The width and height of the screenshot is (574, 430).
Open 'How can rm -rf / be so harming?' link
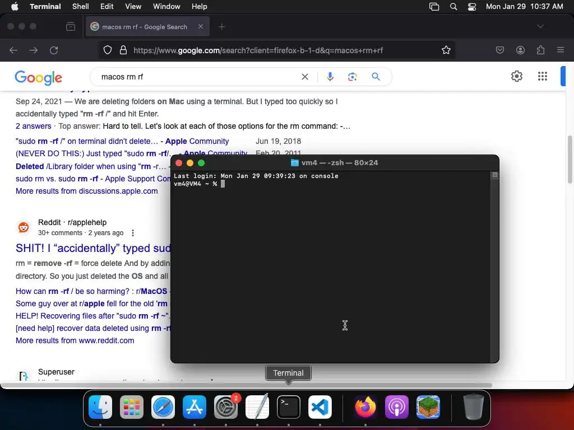coord(91,291)
